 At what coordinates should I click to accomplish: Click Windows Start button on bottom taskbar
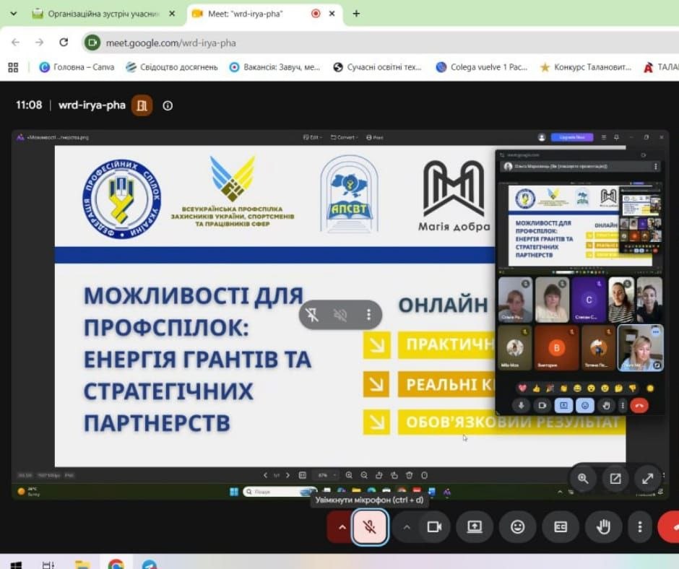16,565
